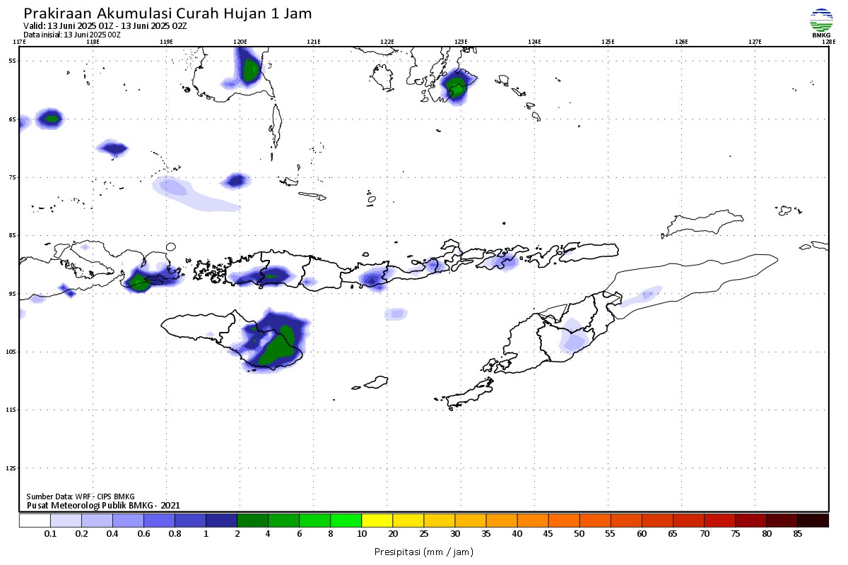Click the legend value "65"
The image size is (848, 565).
coord(673,534)
